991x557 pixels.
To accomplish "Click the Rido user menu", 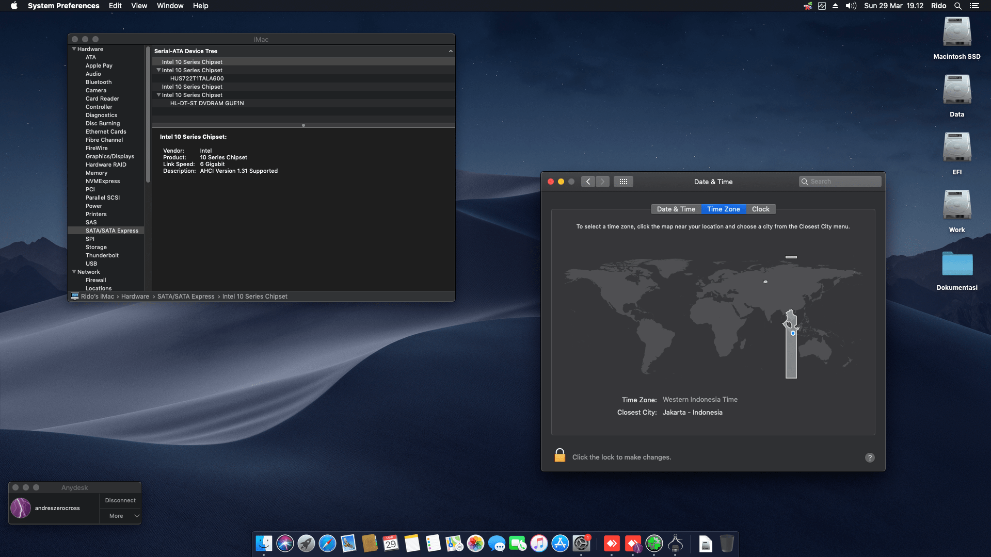I will tap(938, 6).
